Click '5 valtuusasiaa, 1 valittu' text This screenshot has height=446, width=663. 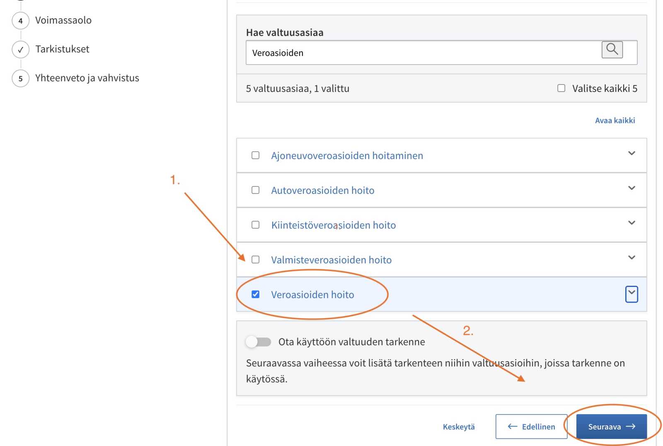pos(298,89)
